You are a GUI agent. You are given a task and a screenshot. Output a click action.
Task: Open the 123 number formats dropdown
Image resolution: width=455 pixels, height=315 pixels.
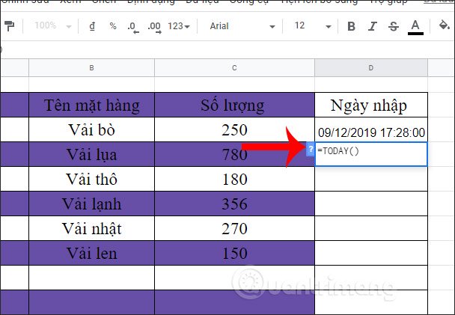pyautogui.click(x=178, y=26)
